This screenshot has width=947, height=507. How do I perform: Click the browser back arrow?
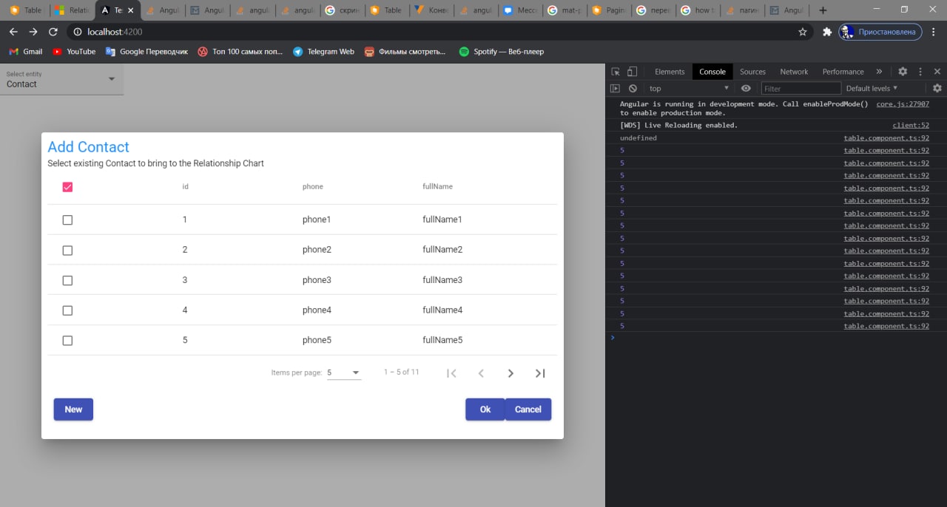pyautogui.click(x=13, y=32)
